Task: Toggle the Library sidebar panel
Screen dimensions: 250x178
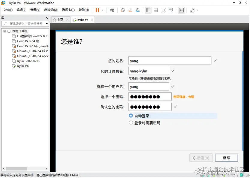Action: click(148, 10)
